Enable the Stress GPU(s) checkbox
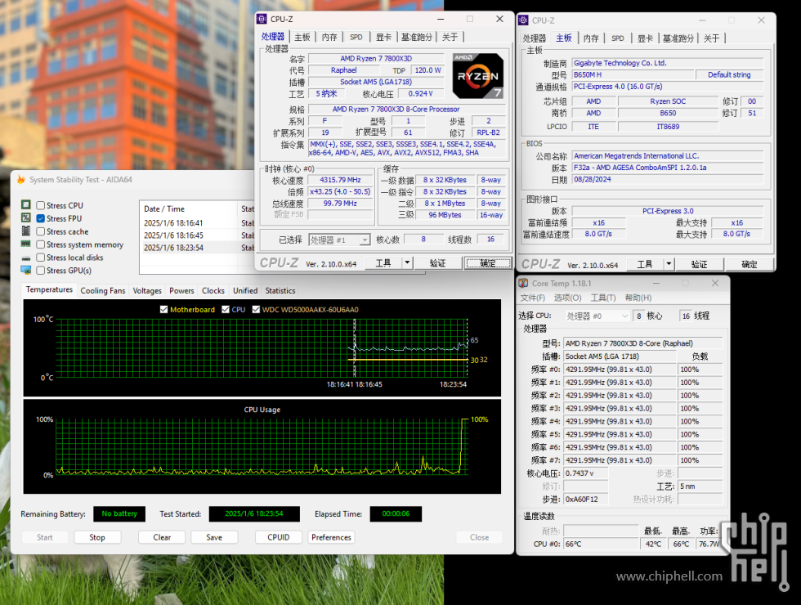Viewport: 801px width, 605px height. click(x=41, y=271)
